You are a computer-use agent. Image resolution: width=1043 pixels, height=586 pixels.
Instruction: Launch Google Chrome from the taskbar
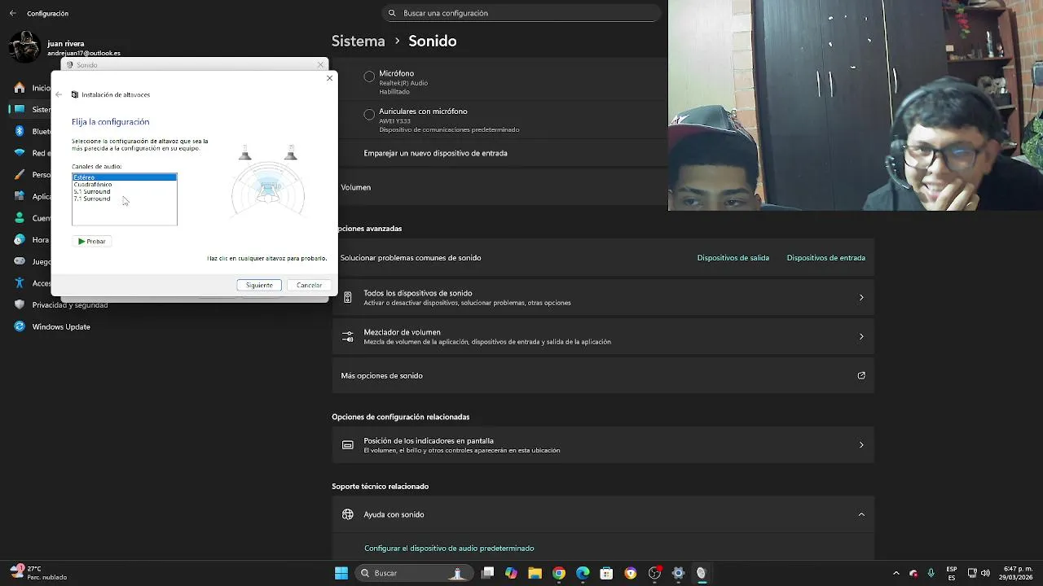[559, 573]
